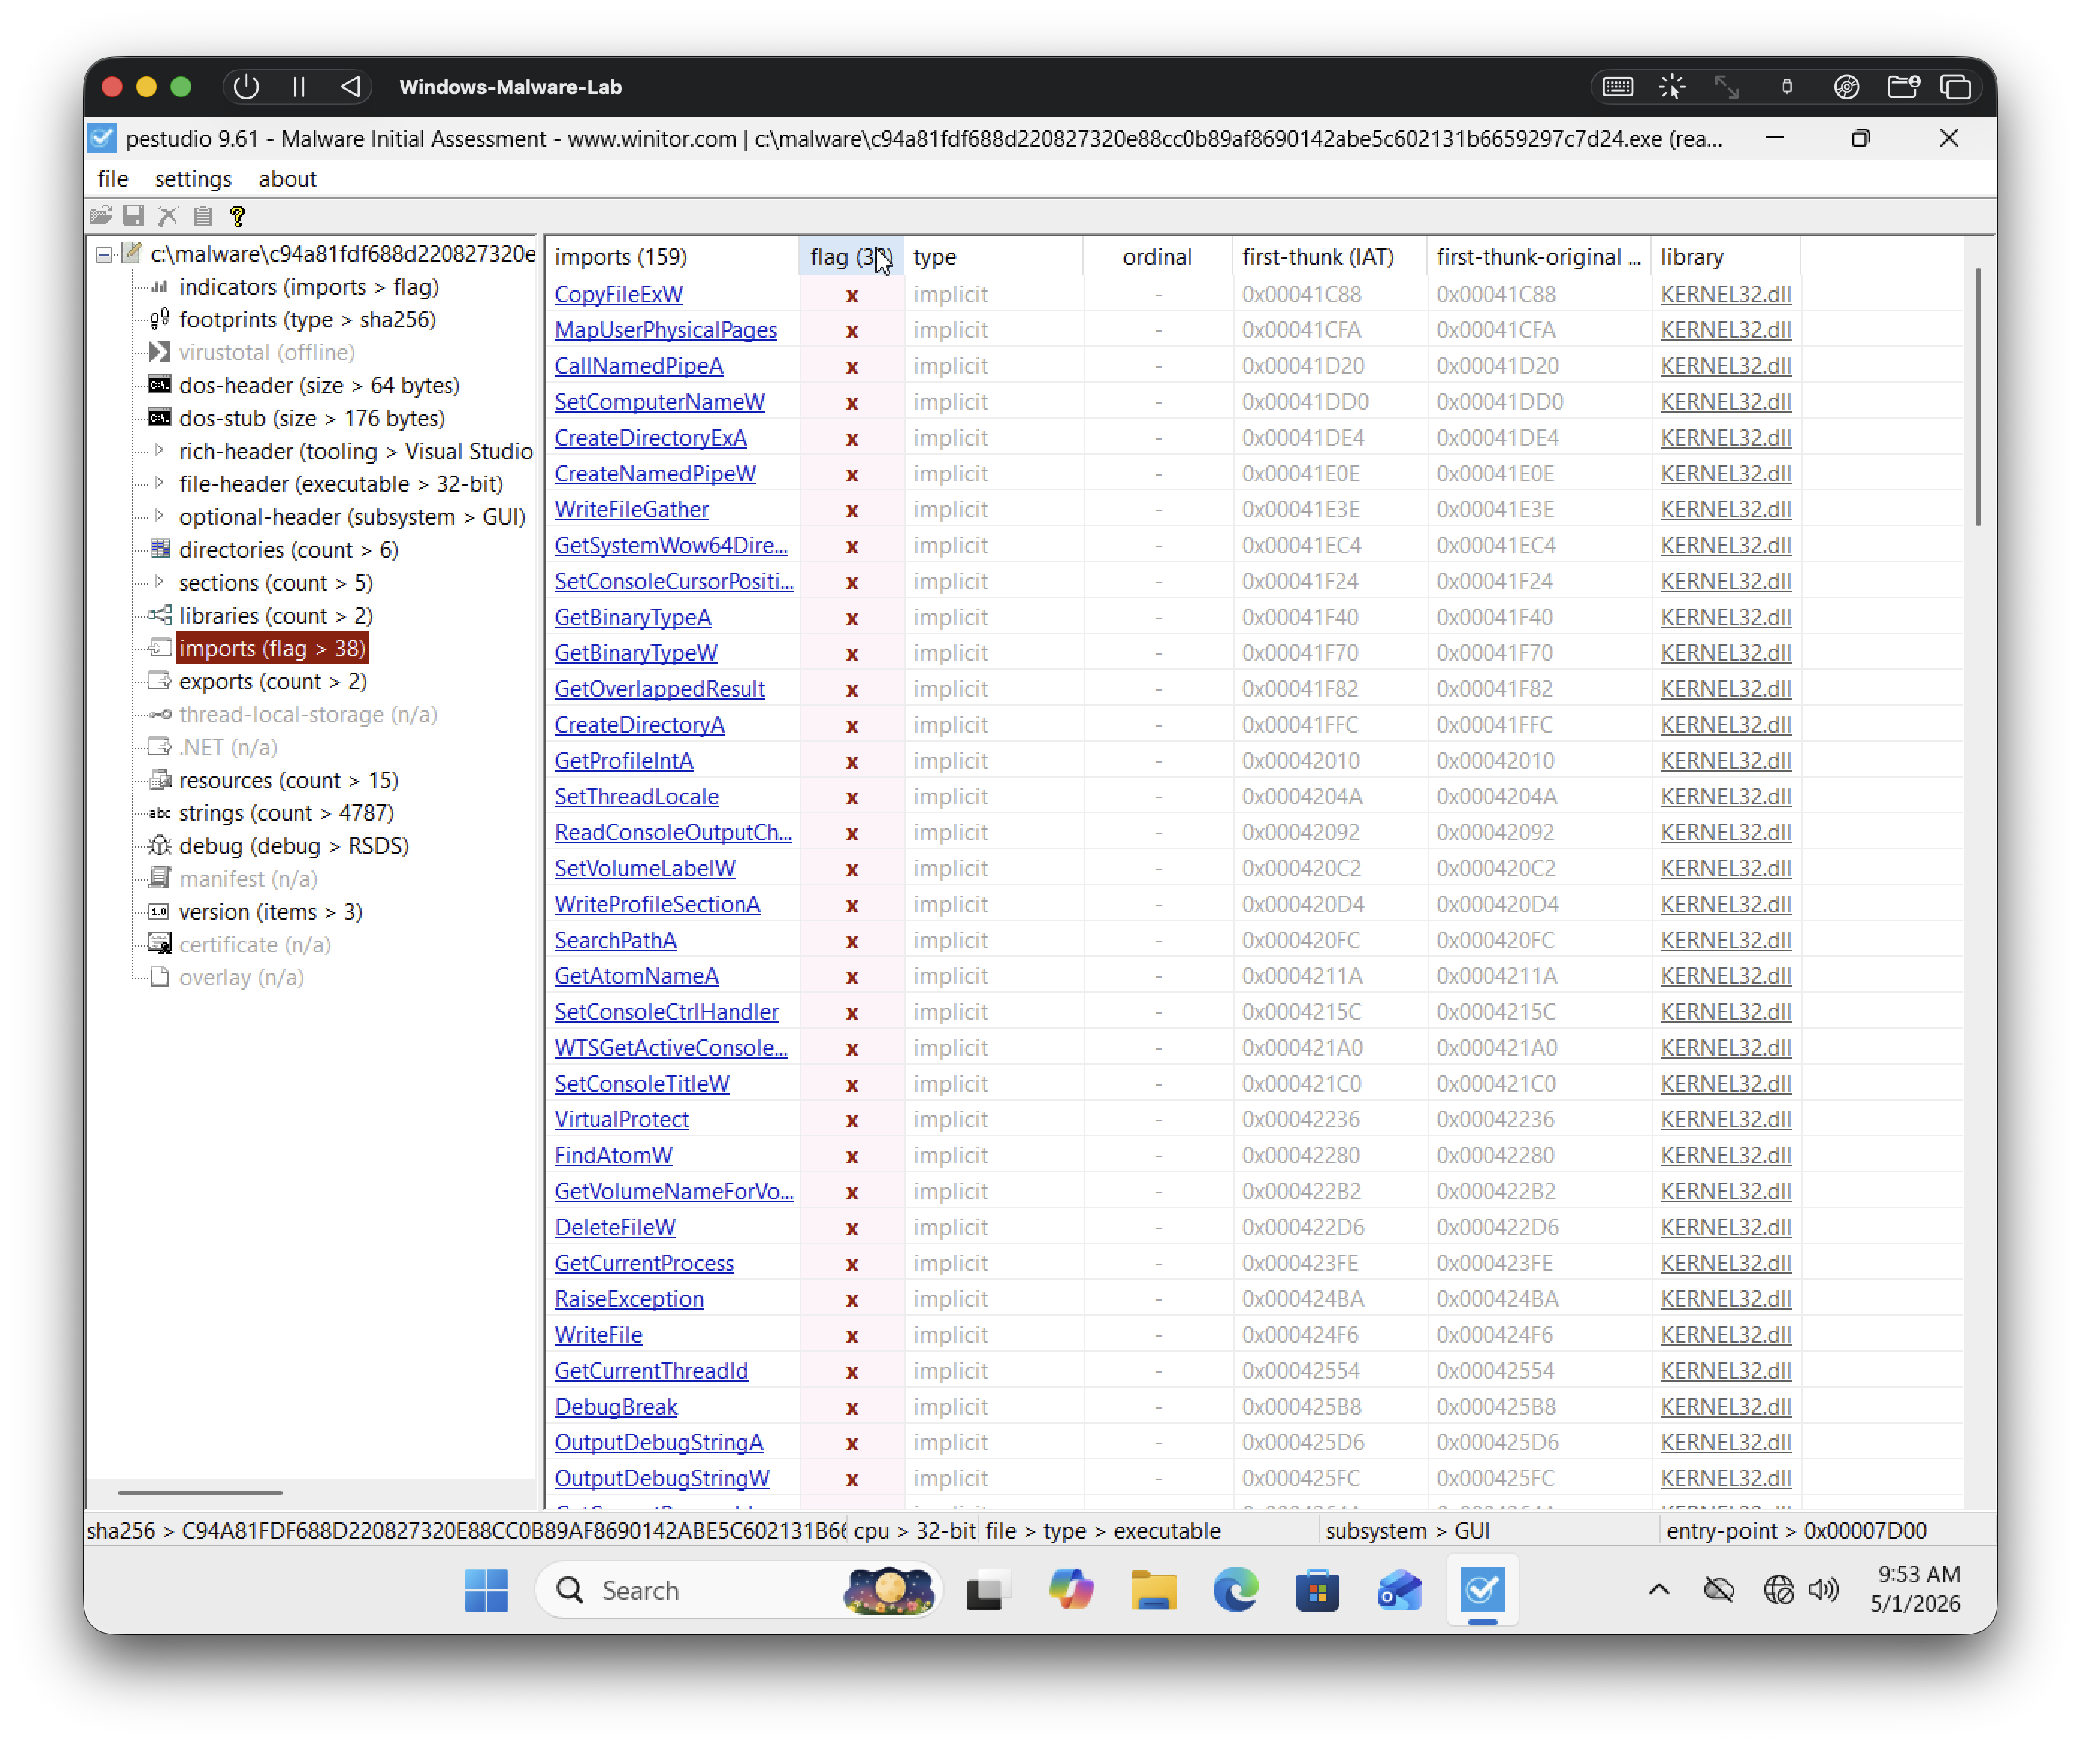Click the clipboard report toolbar icon
This screenshot has width=2081, height=1745.
(203, 216)
